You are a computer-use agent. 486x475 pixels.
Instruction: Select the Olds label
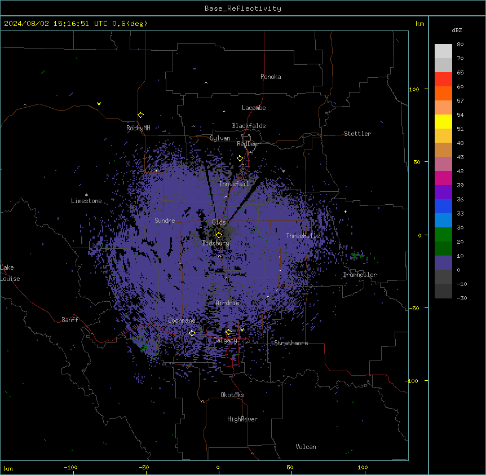click(x=219, y=222)
